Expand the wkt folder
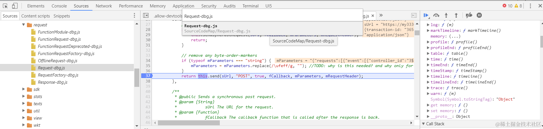Screen dimensions: 543x129 click(x=23, y=125)
